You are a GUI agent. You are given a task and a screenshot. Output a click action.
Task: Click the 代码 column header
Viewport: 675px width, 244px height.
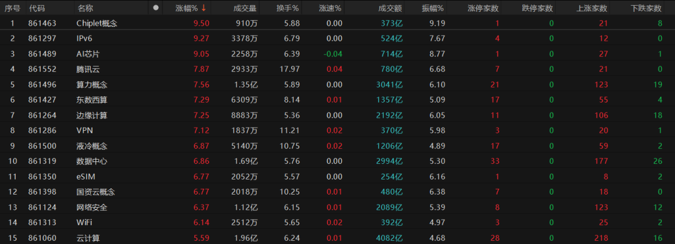tap(36, 8)
